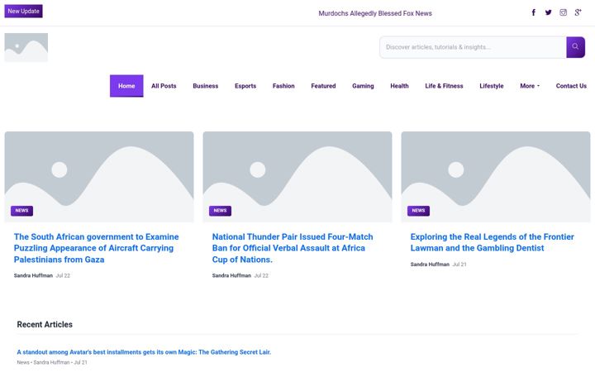Open the Business category
This screenshot has width=595, height=372.
click(x=205, y=86)
